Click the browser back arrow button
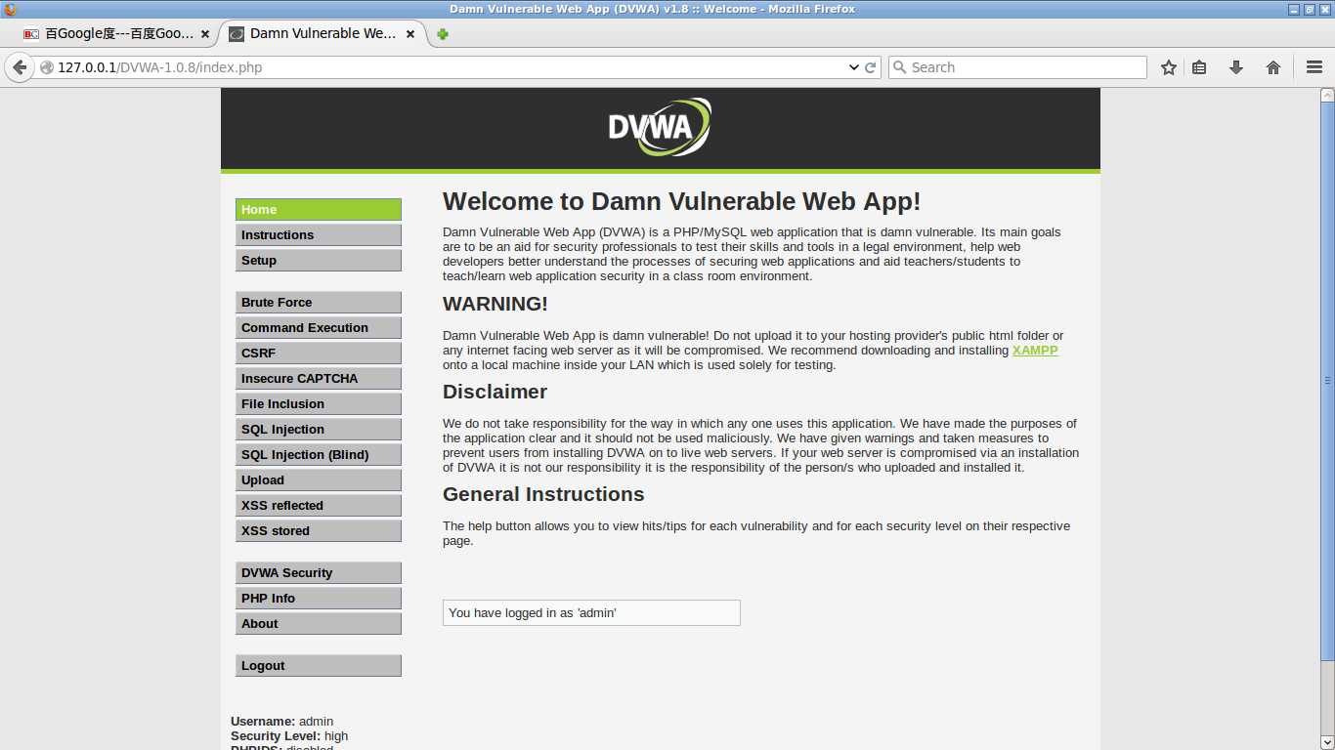 coord(19,67)
